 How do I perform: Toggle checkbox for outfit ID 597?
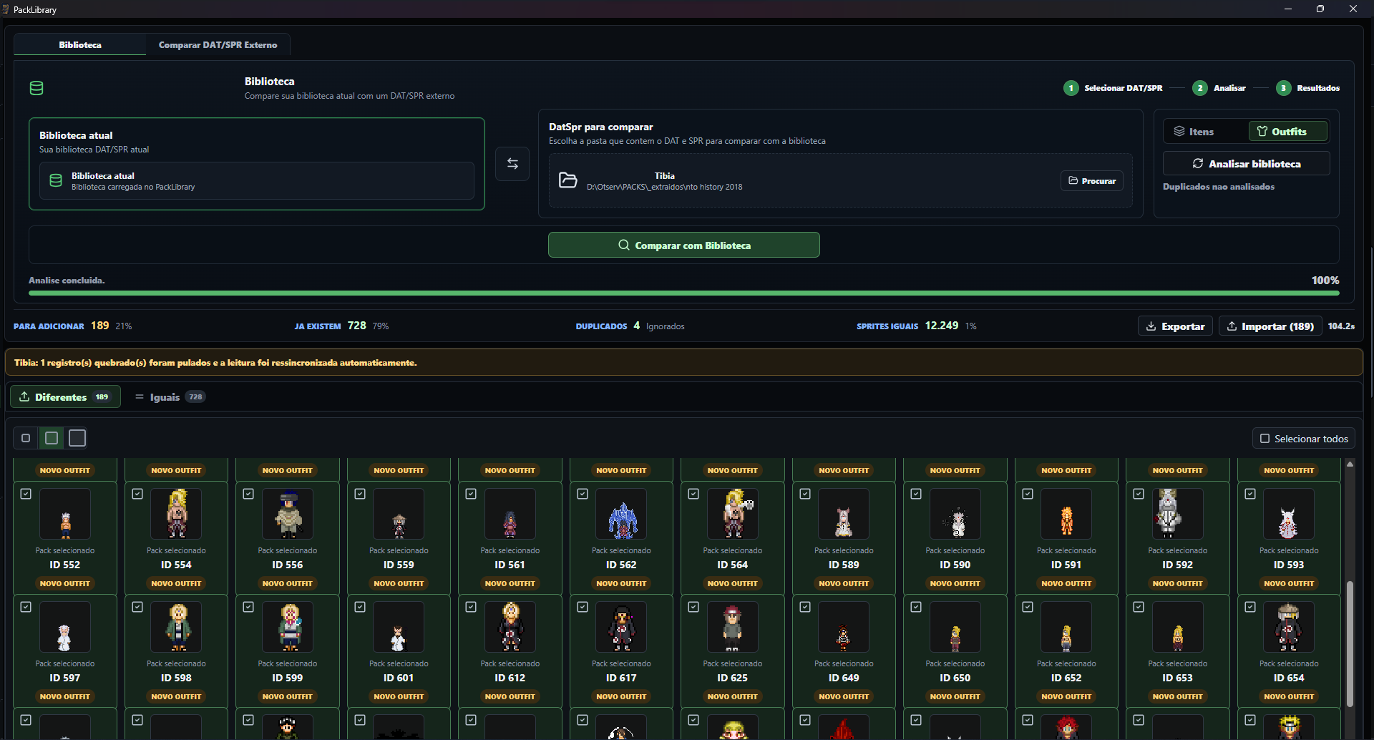[x=26, y=607]
